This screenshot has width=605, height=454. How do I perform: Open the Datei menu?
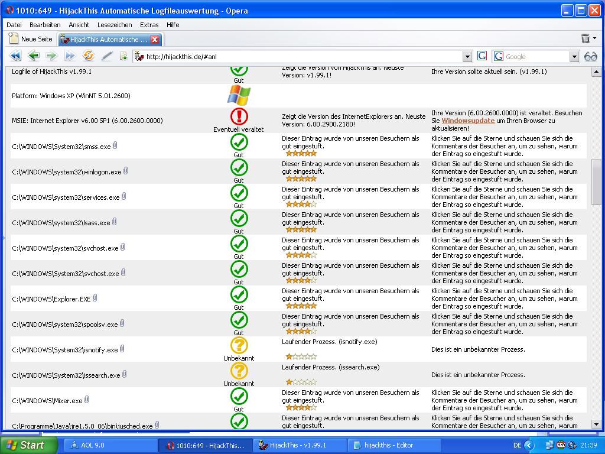pos(14,25)
